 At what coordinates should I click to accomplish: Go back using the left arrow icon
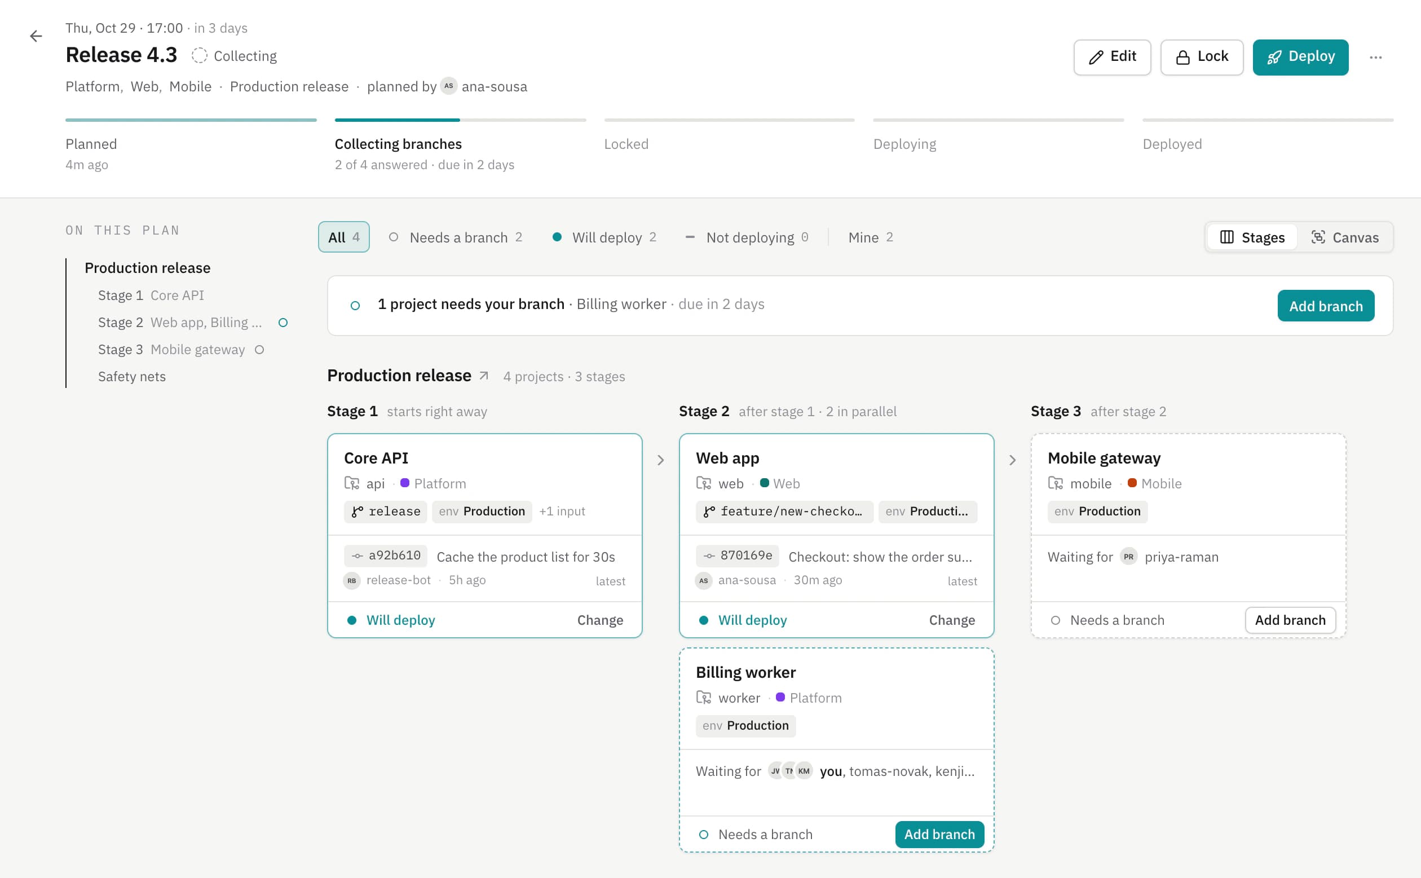point(36,36)
